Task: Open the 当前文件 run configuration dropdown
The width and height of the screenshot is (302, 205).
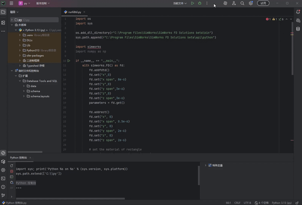Action: 180,3
